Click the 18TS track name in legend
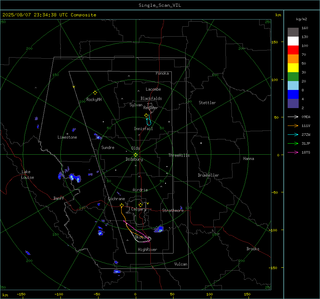 pyautogui.click(x=306, y=153)
